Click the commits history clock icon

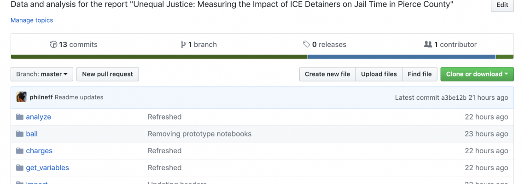click(x=53, y=45)
